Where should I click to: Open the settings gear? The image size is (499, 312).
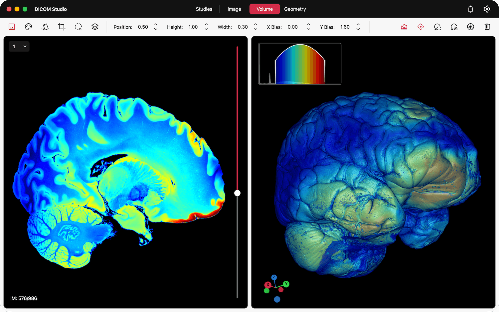tap(487, 9)
